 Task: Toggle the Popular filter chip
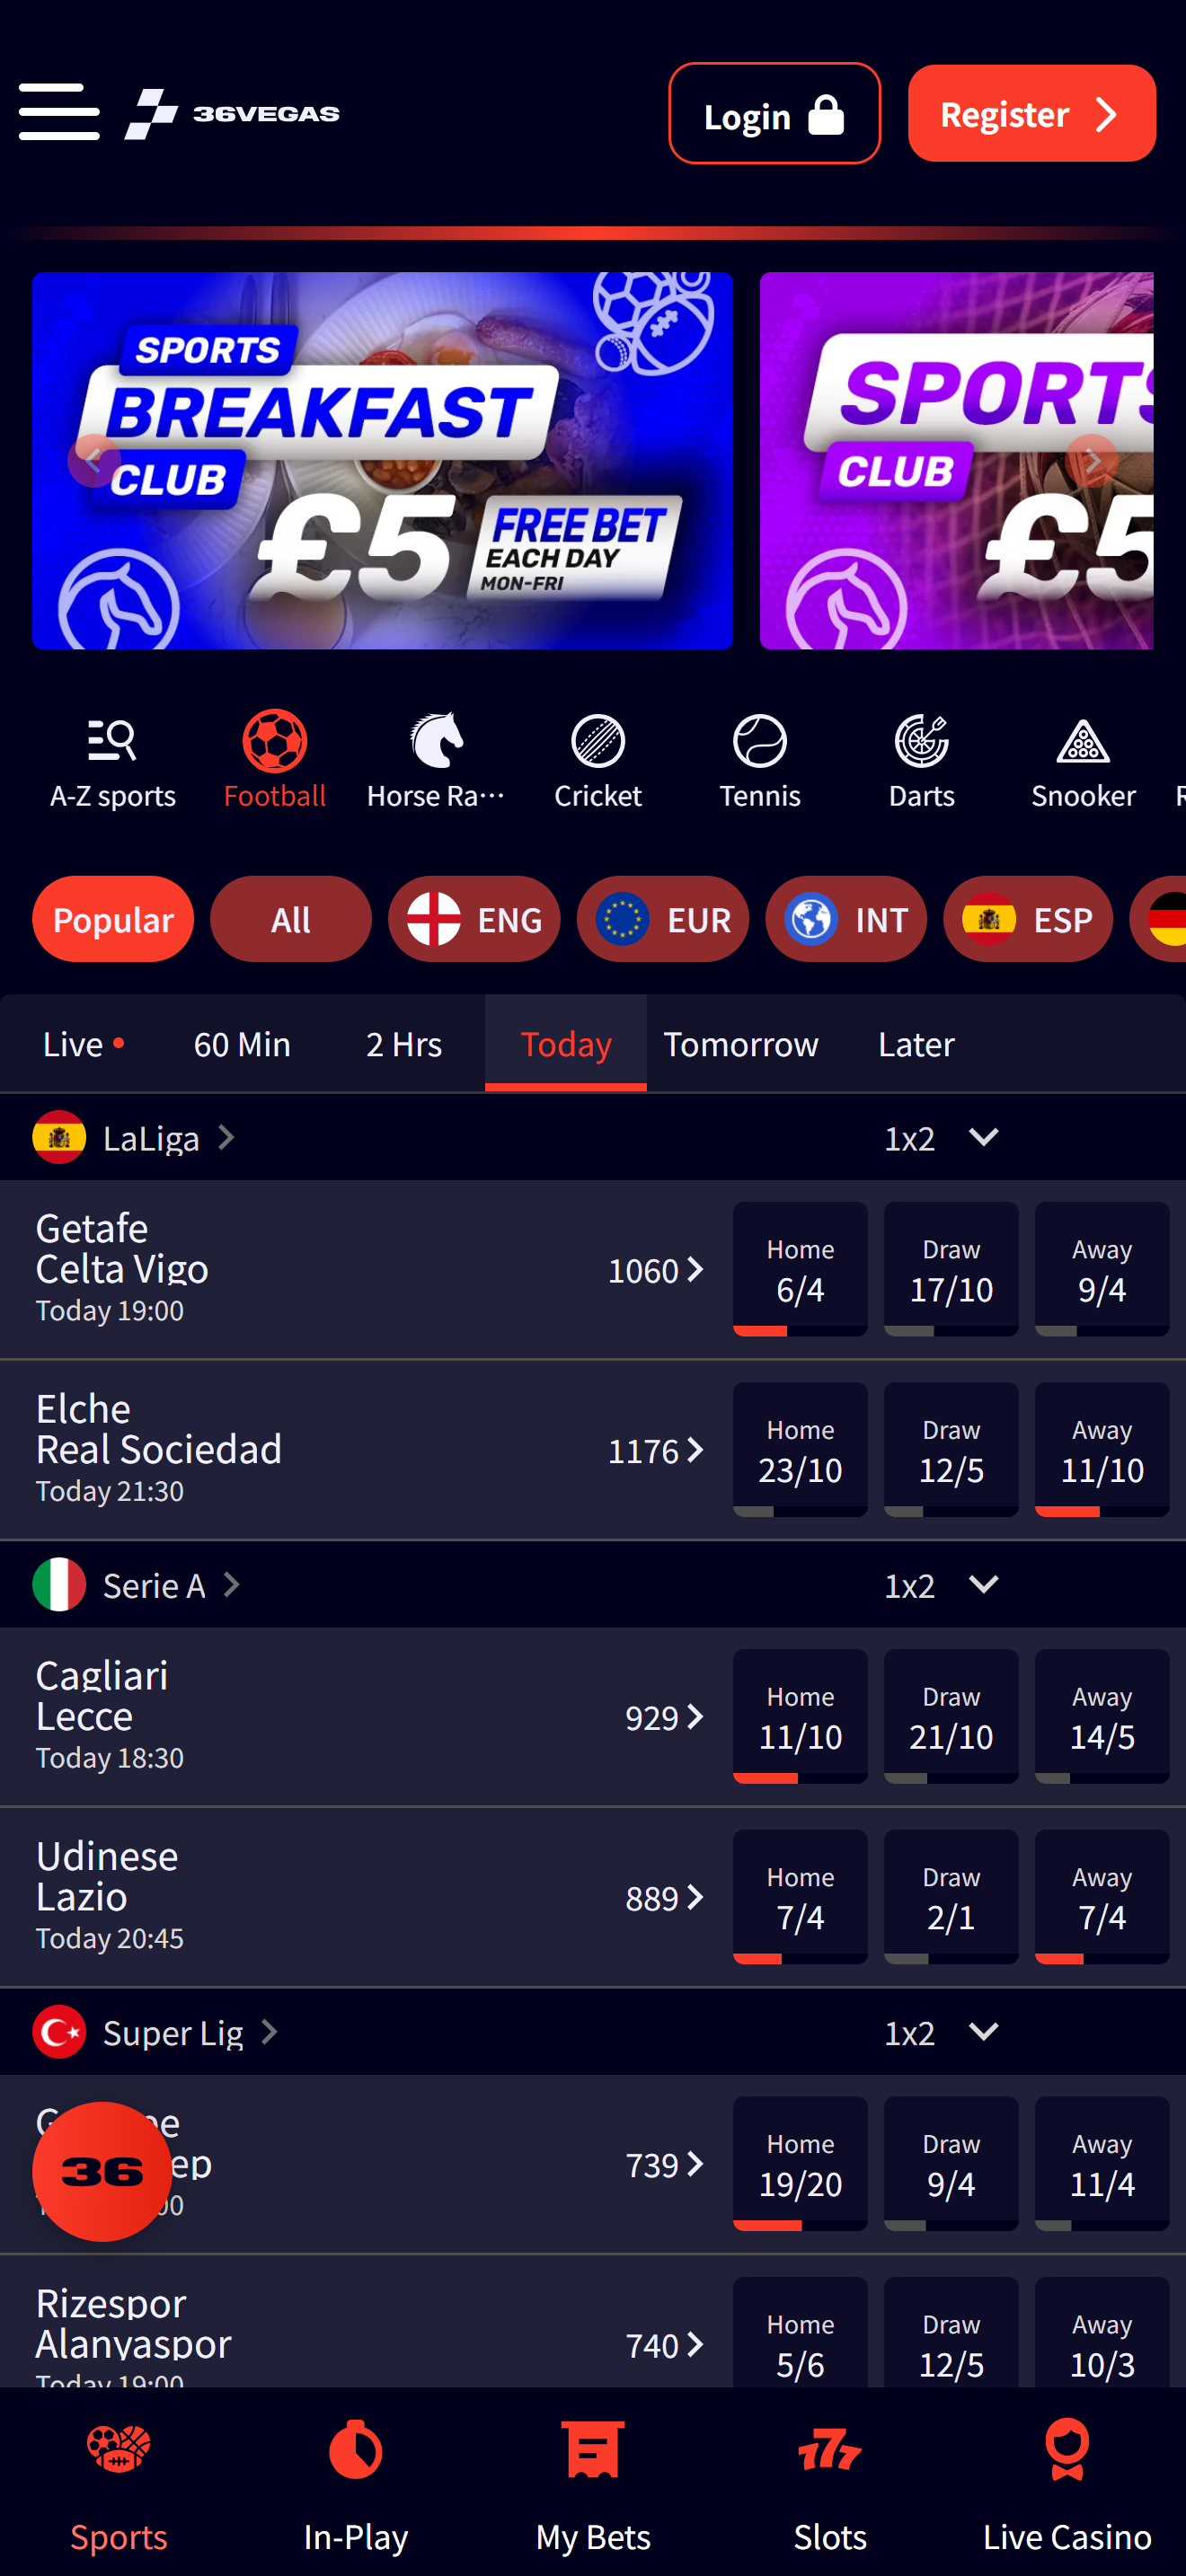pyautogui.click(x=113, y=919)
